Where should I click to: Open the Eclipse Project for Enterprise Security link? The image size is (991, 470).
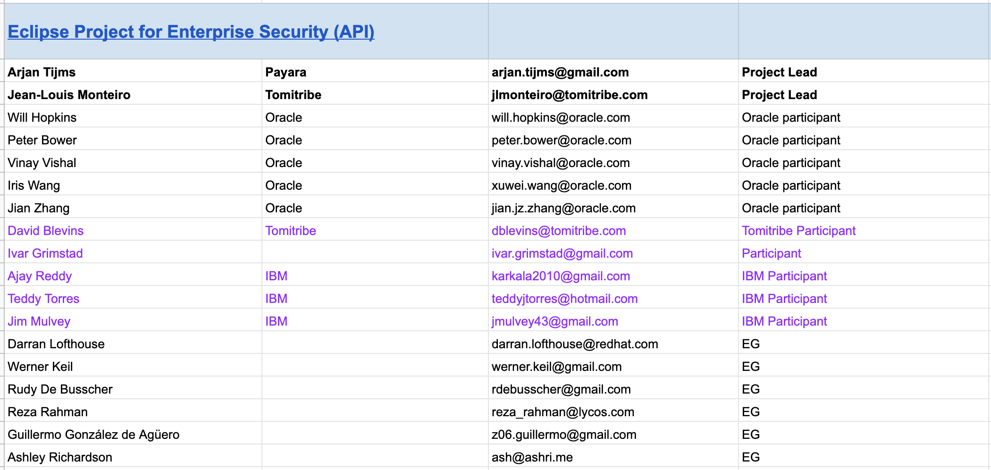point(191,32)
